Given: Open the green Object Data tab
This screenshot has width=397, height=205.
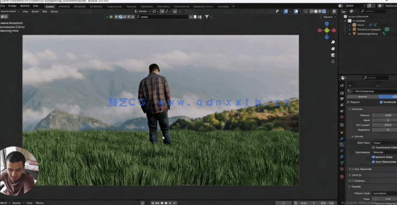Looking at the screenshot, I should pyautogui.click(x=342, y=163).
